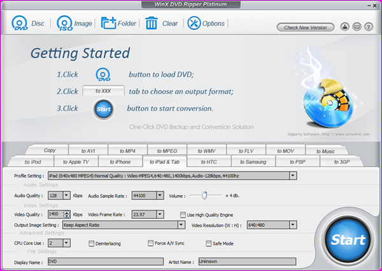Viewport: 382px width, 271px height.
Task: Switch to the to Music tab
Action: point(325,151)
